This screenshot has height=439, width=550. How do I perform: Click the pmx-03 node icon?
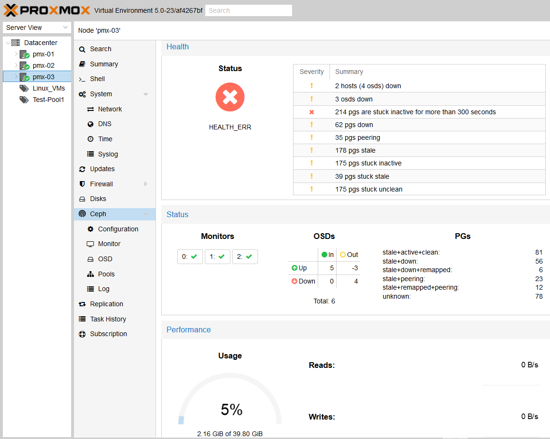[x=24, y=77]
